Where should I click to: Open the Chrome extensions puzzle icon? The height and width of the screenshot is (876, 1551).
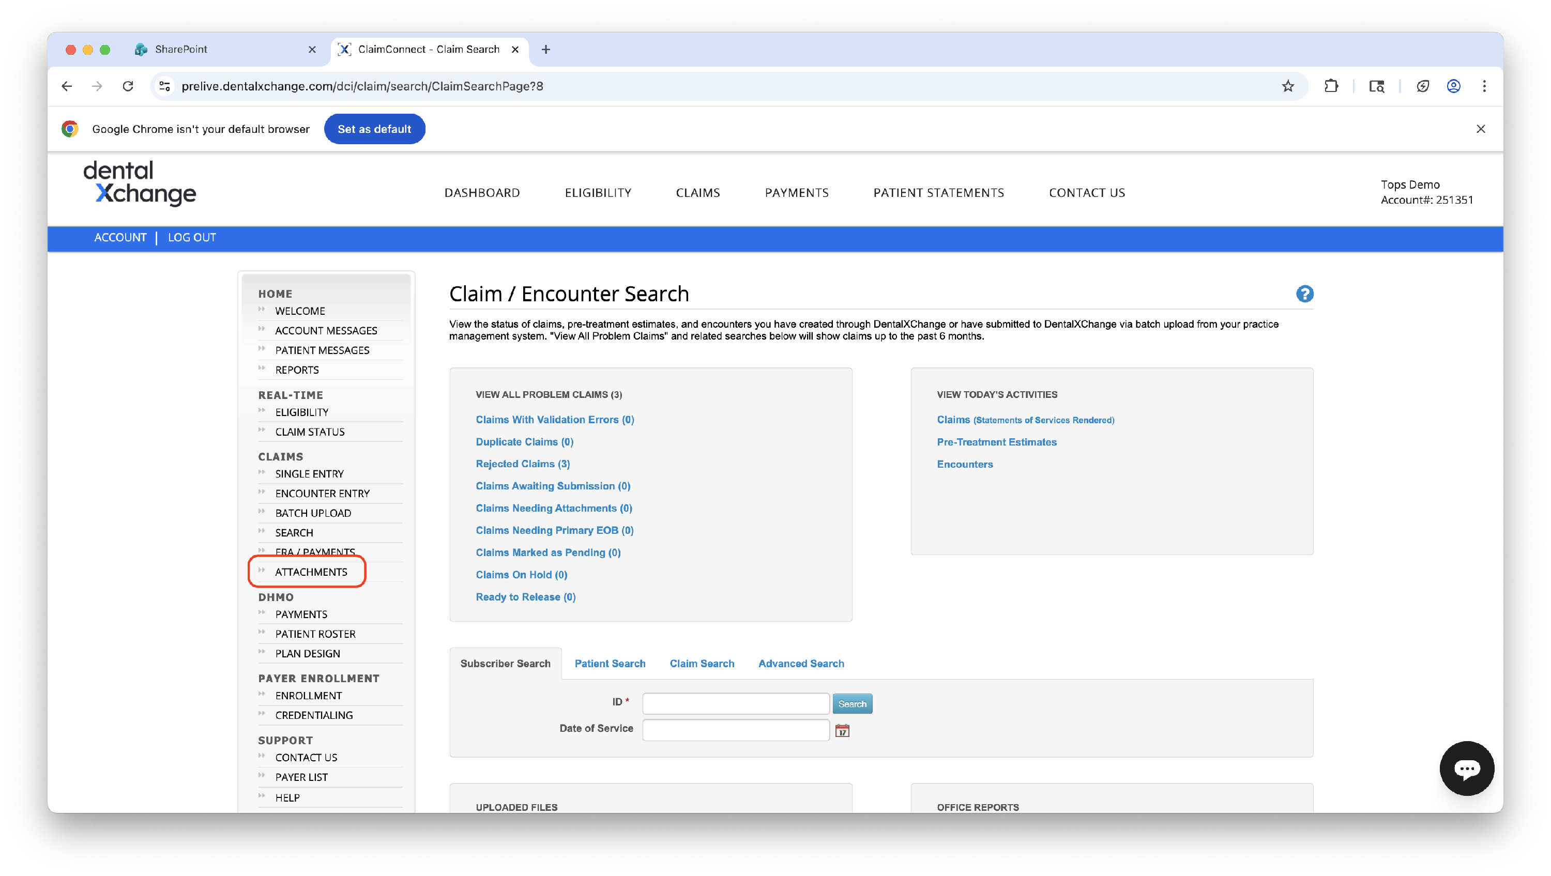(x=1331, y=86)
